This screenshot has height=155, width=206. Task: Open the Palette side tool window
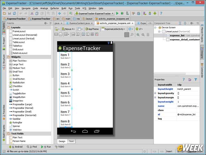coord(4,28)
